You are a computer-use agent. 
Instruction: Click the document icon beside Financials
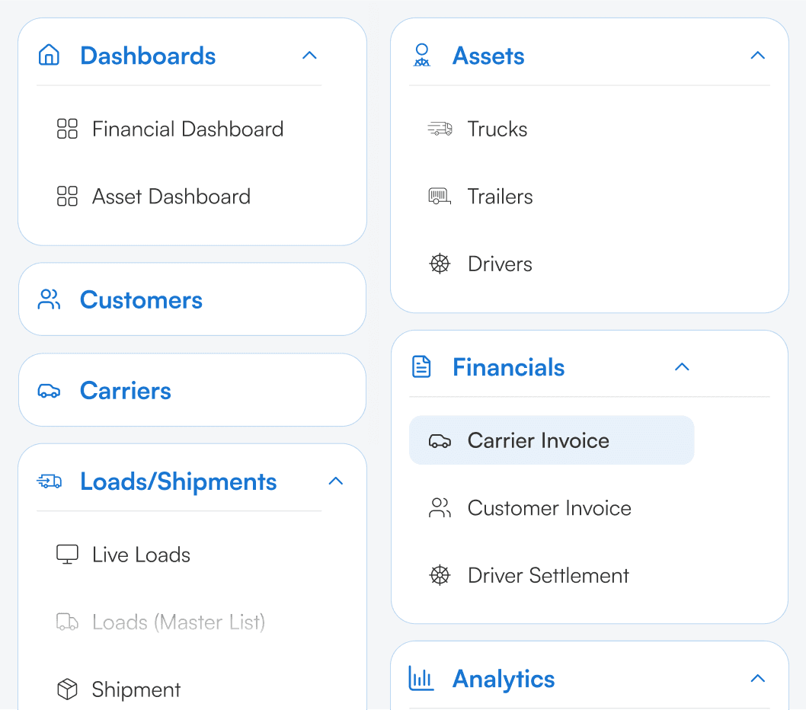pos(422,366)
